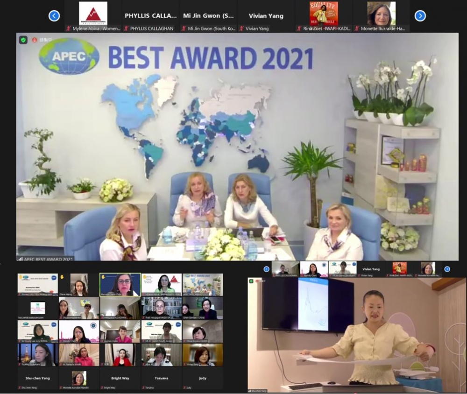This screenshot has width=467, height=394.
Task: Select the Equality poster thumbnail in the lower-right strip
Action: click(400, 269)
